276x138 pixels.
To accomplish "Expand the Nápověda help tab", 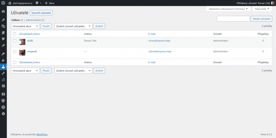I will click(x=262, y=9).
